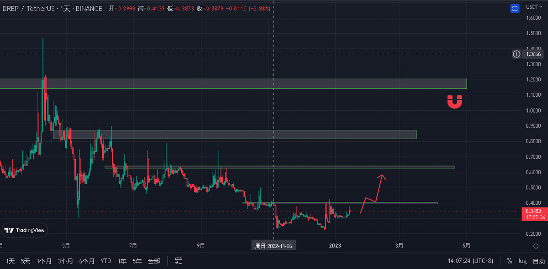
Task: Click the 1.0000 price scale label
Action: coord(533,110)
